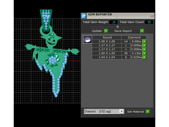Click the Total Gem Weight label
The width and height of the screenshot is (169, 127).
[x=95, y=22]
